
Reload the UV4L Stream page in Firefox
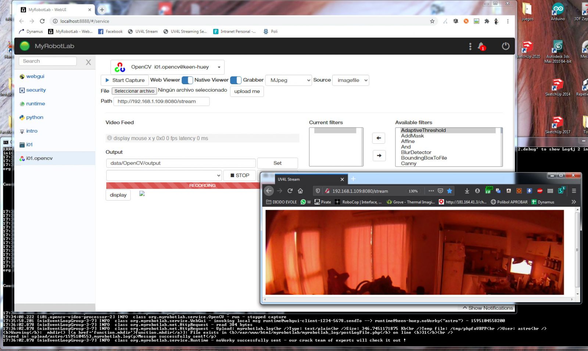coord(290,191)
